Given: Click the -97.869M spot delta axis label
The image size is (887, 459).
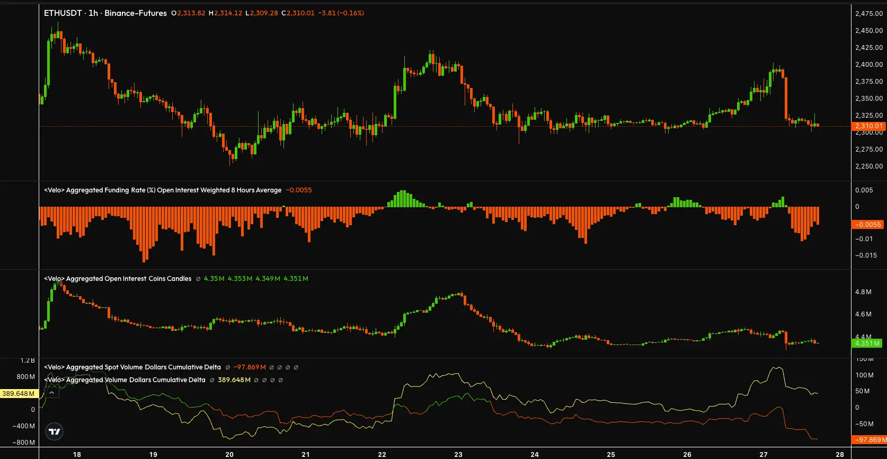Looking at the screenshot, I should click(x=869, y=440).
